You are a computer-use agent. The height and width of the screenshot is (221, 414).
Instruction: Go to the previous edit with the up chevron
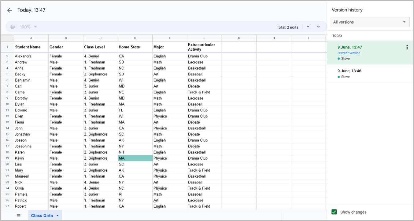pos(308,27)
